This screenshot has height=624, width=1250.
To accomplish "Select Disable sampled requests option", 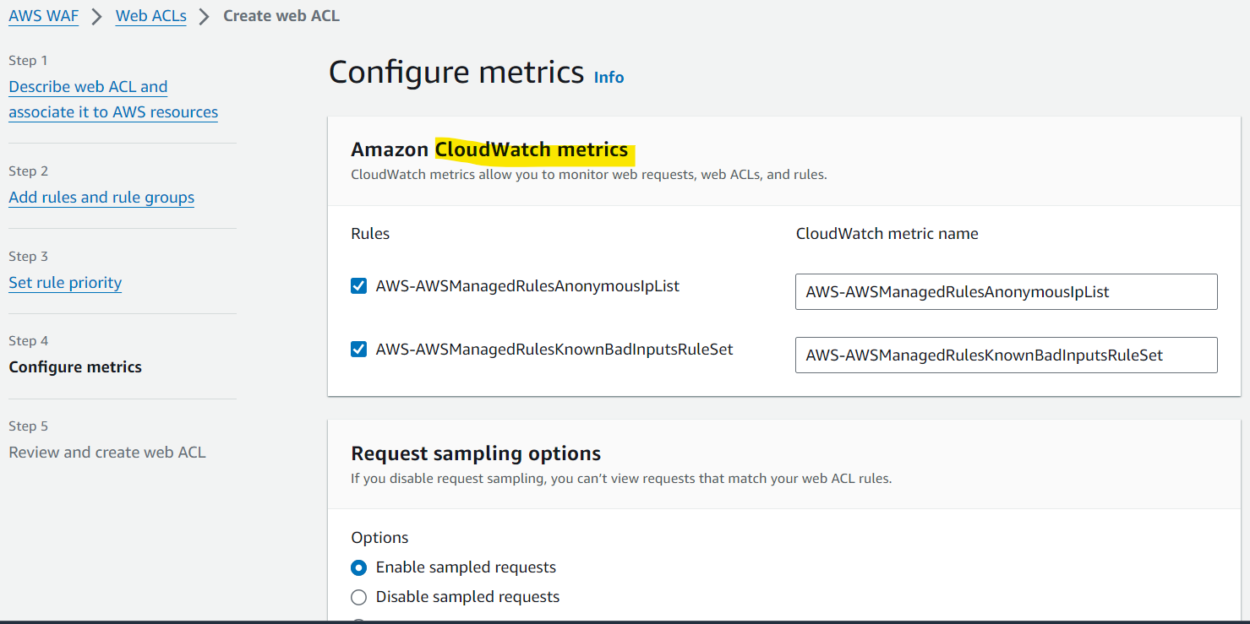I will pyautogui.click(x=358, y=597).
